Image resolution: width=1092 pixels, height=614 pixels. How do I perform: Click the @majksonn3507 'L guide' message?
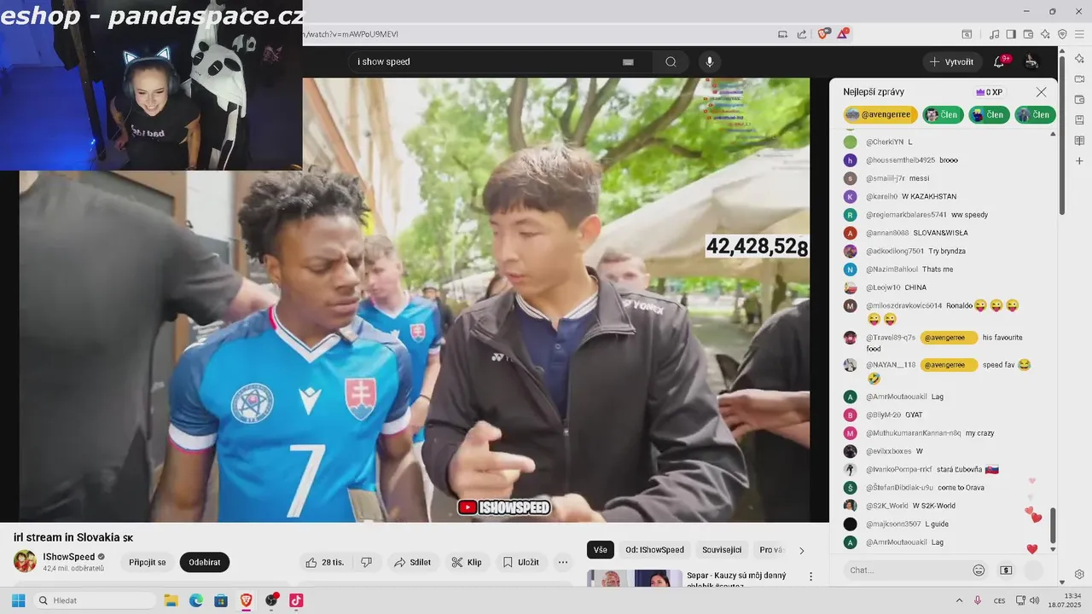937,524
